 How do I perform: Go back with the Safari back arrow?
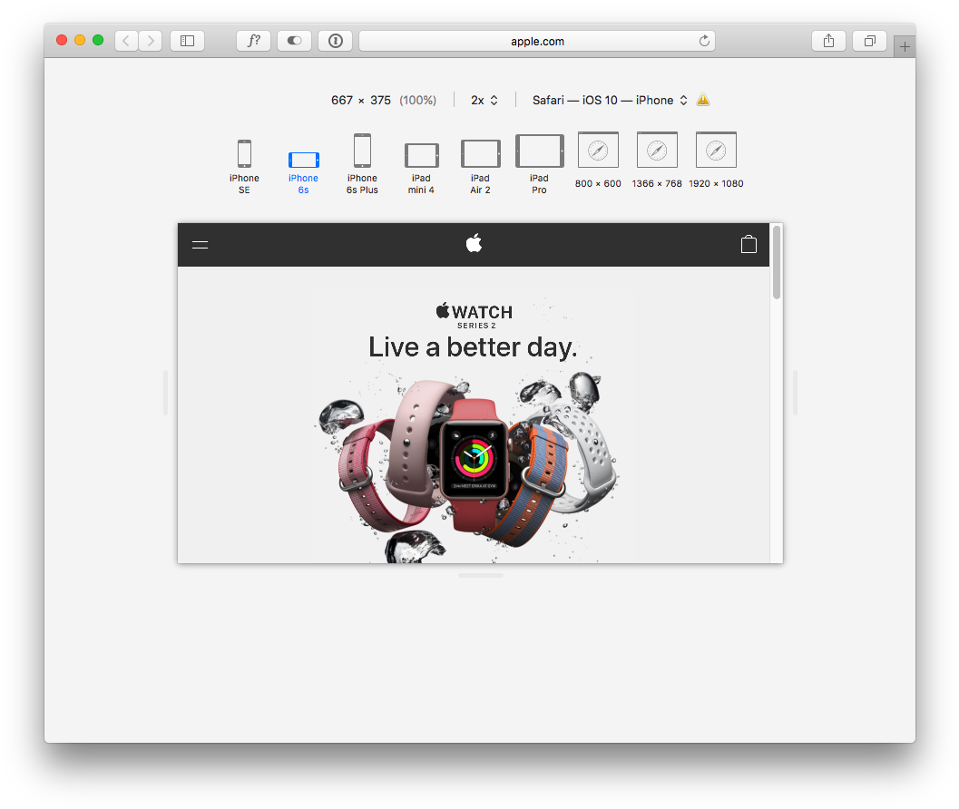[x=127, y=41]
